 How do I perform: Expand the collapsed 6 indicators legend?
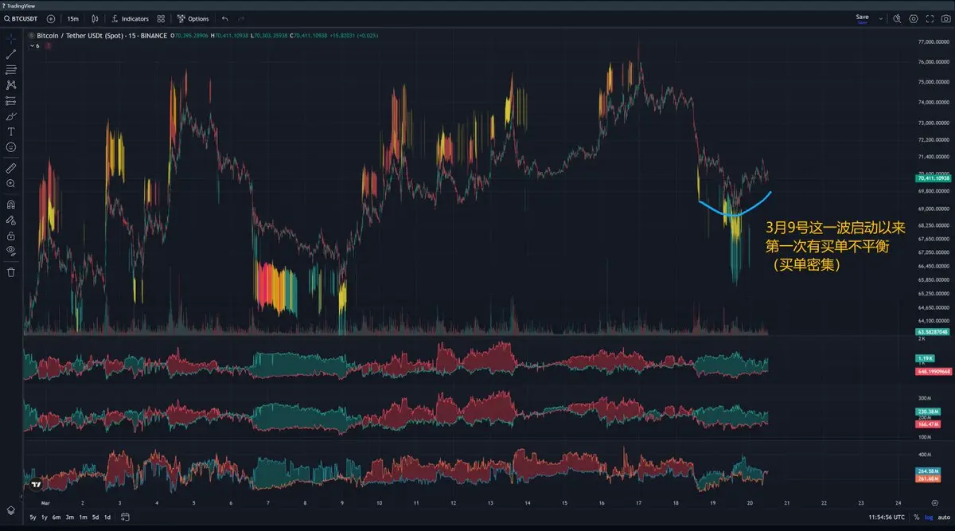[x=34, y=45]
